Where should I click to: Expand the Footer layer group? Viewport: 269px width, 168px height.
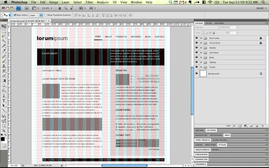(201, 67)
